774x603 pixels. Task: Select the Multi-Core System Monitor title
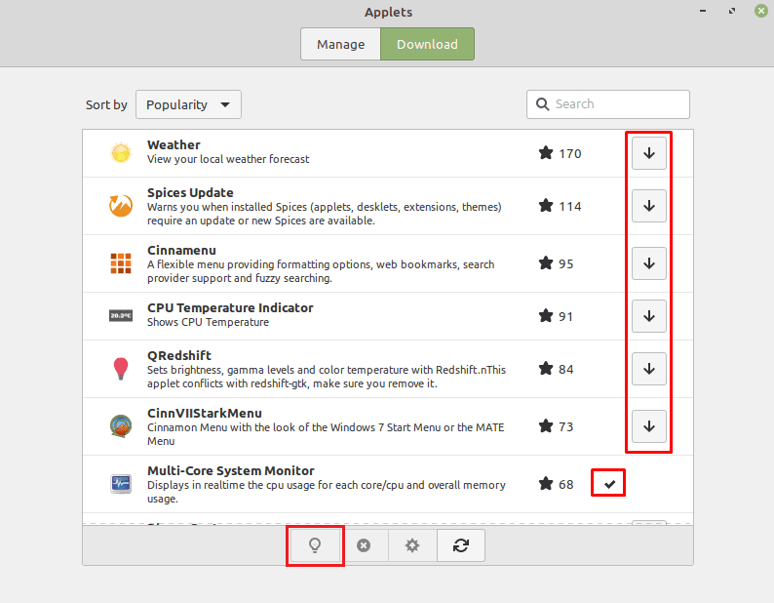pos(230,470)
